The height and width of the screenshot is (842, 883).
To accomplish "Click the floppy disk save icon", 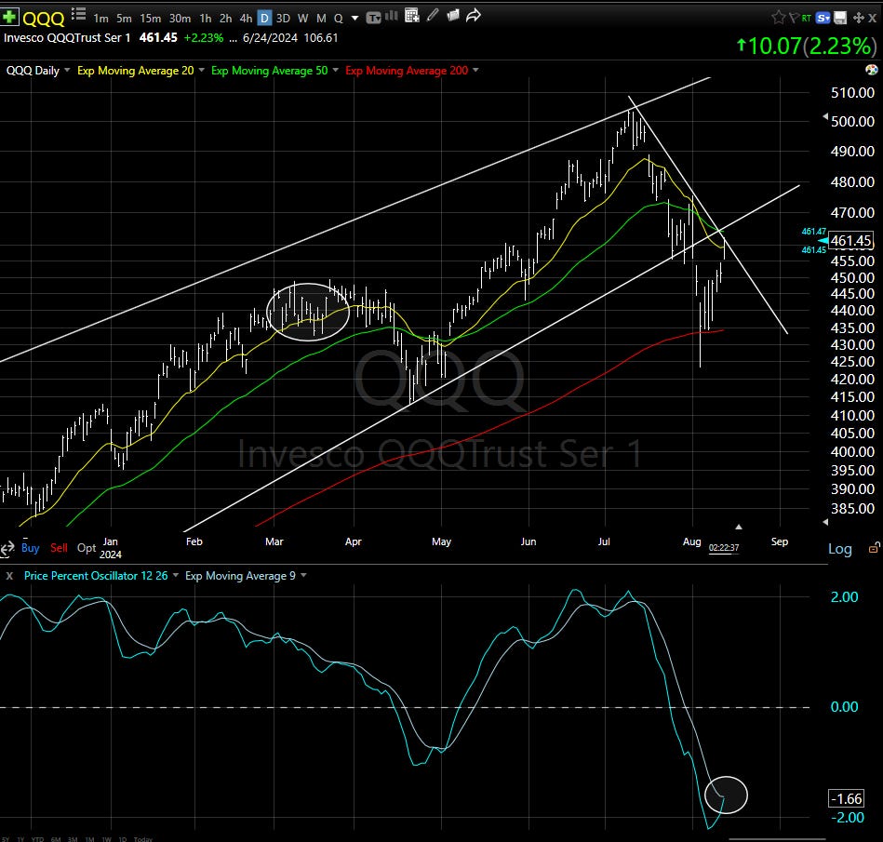I will [x=840, y=18].
